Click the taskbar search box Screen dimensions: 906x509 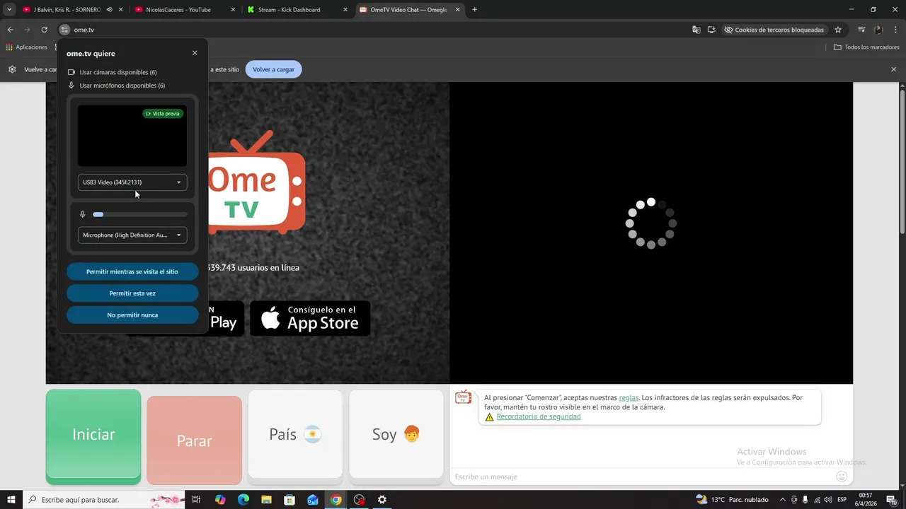pos(103,500)
